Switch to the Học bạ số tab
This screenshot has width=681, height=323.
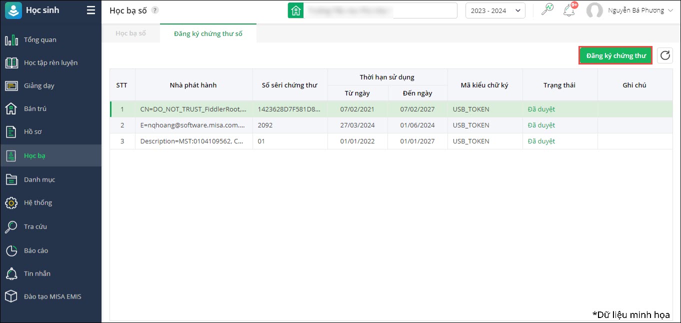pyautogui.click(x=130, y=33)
